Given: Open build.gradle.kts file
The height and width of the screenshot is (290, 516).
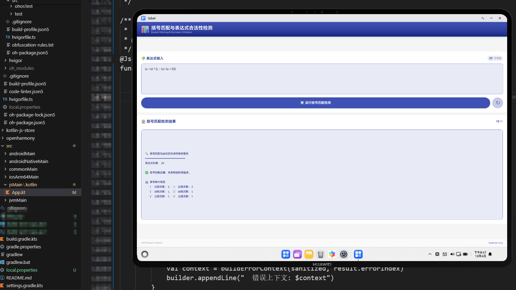Looking at the screenshot, I should point(22,239).
